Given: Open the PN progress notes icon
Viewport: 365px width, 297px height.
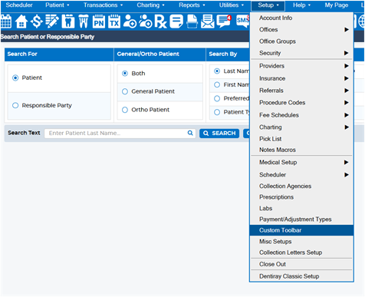Looking at the screenshot, I should (x=99, y=21).
